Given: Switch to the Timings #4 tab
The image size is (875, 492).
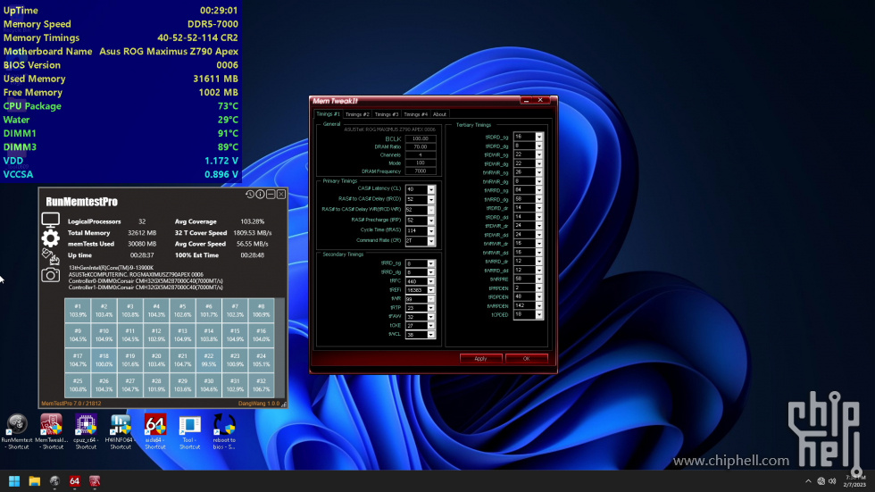Looking at the screenshot, I should pyautogui.click(x=416, y=114).
